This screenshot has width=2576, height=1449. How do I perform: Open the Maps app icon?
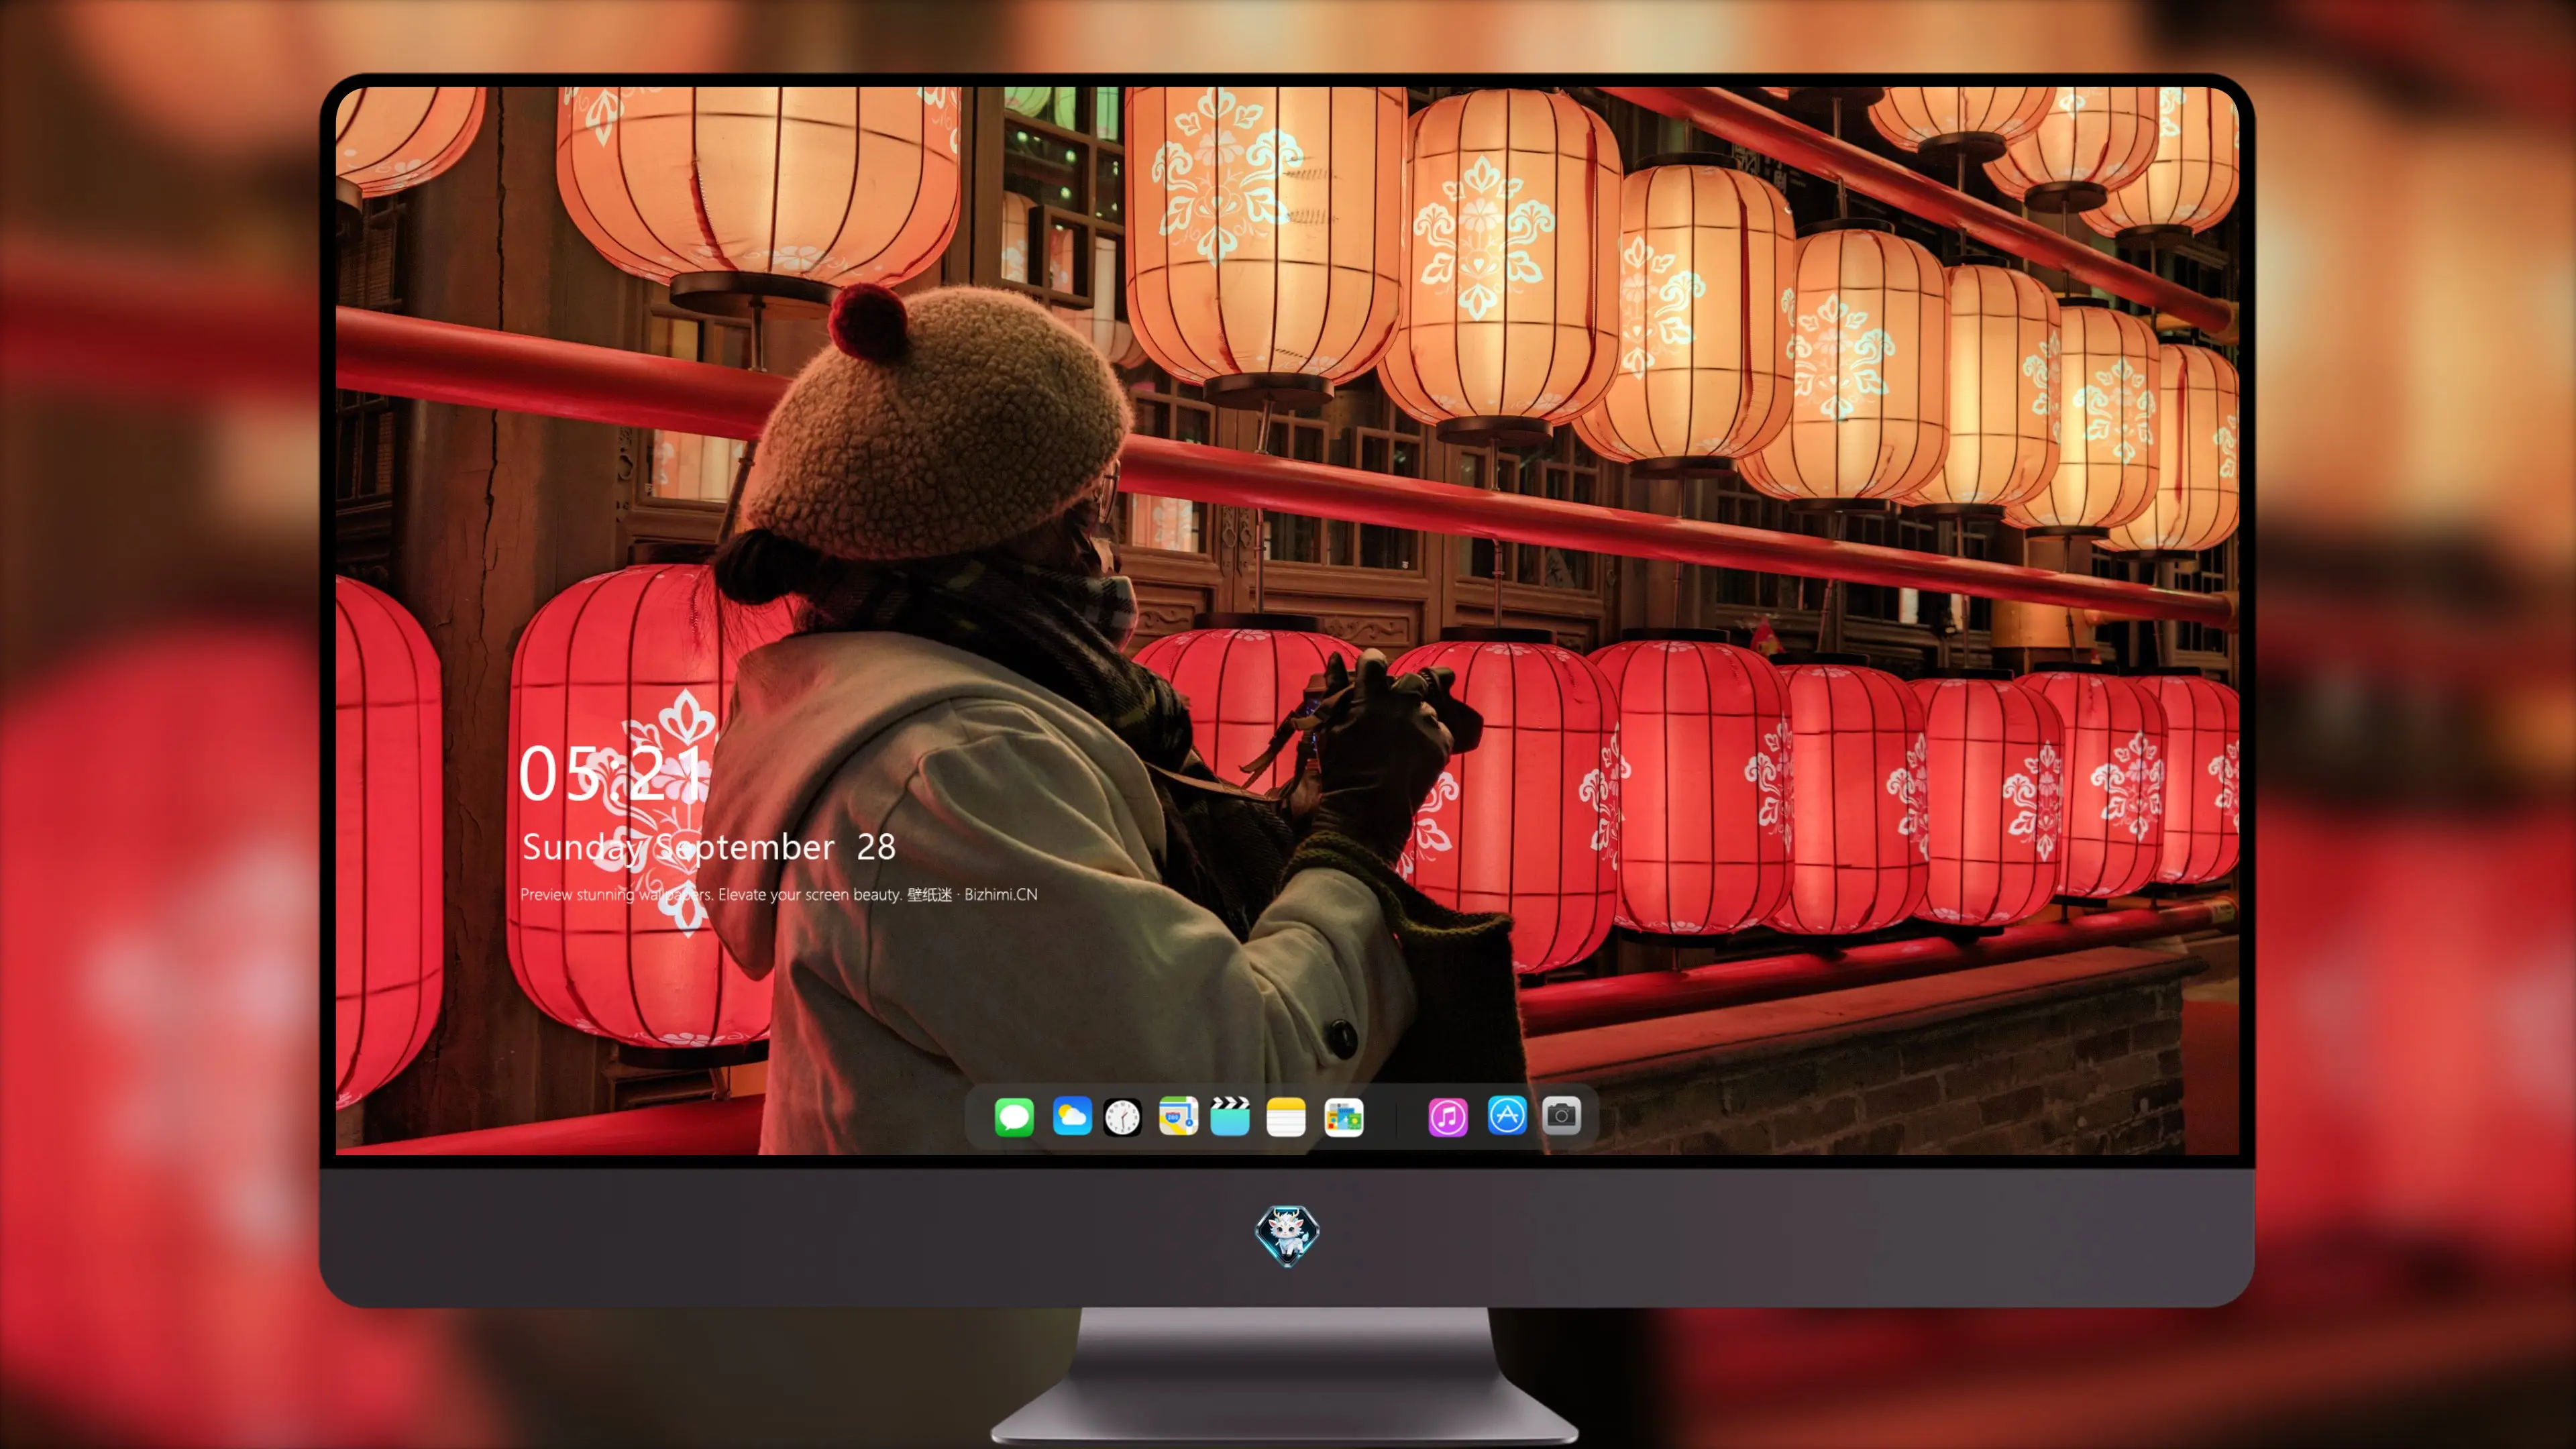click(x=1178, y=1116)
